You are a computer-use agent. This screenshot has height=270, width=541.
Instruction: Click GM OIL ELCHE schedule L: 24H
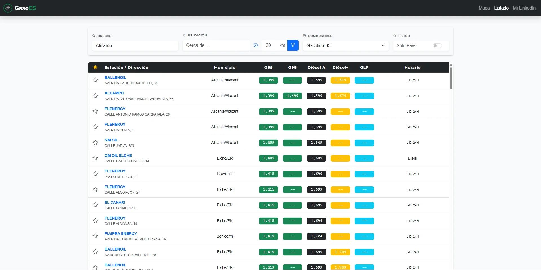pyautogui.click(x=412, y=158)
